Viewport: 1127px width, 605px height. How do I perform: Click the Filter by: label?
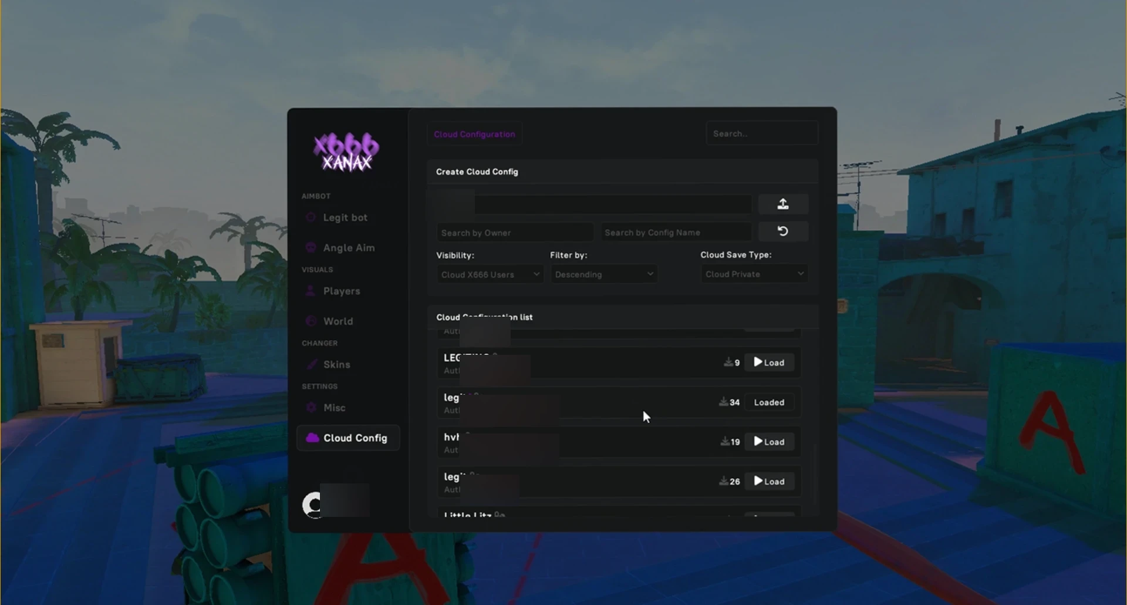click(x=568, y=255)
